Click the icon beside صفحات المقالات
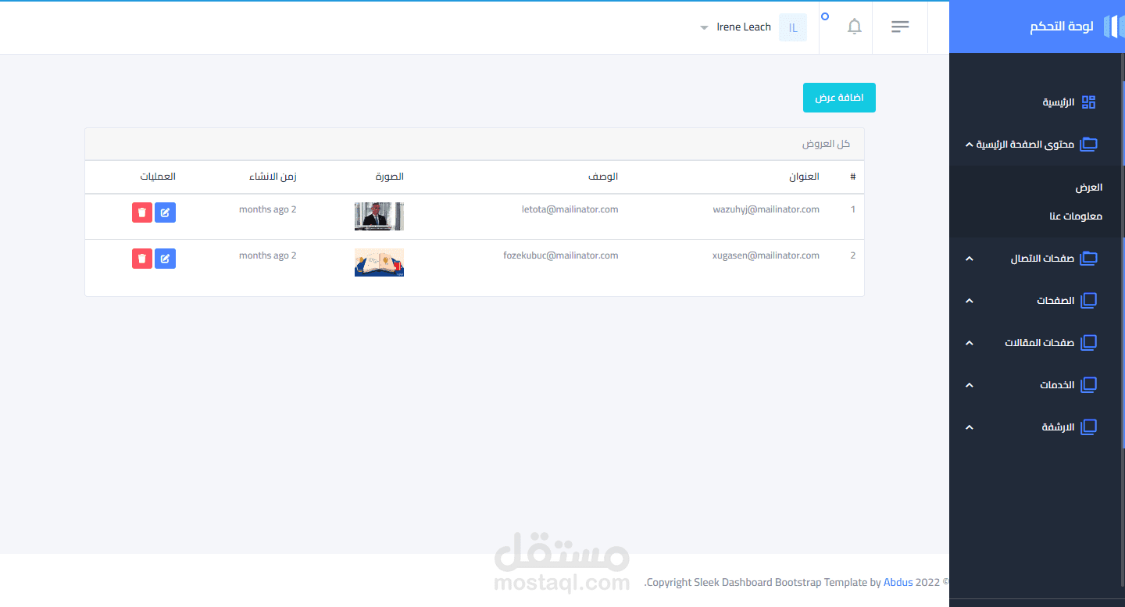This screenshot has height=607, width=1125. 1088,342
